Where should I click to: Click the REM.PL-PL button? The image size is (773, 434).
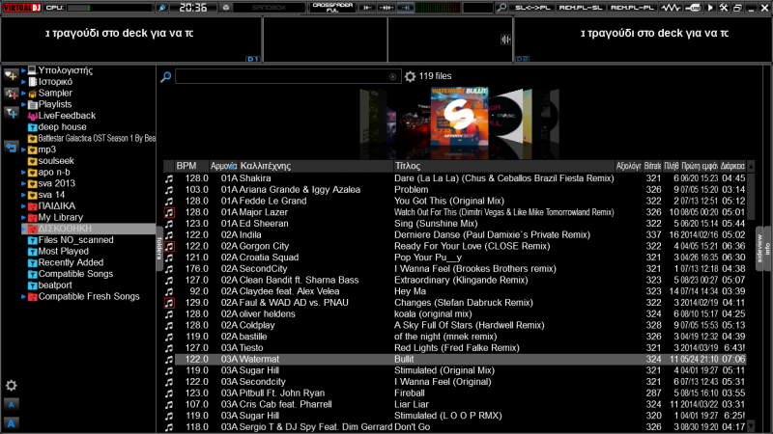point(632,8)
